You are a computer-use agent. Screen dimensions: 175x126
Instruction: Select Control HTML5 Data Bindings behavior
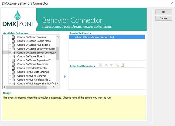33,72
